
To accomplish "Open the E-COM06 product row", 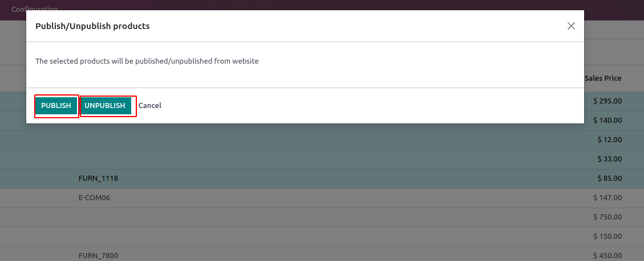I will [322, 198].
